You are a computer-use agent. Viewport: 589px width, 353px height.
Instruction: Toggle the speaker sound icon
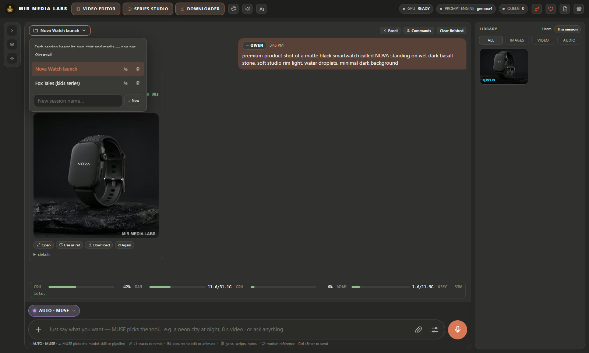(248, 9)
